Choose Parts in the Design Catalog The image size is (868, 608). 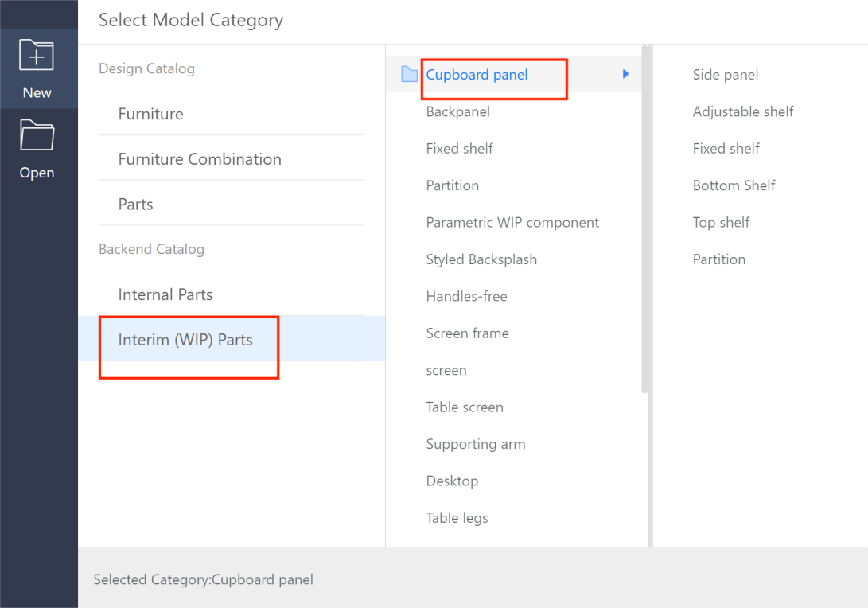coord(135,205)
